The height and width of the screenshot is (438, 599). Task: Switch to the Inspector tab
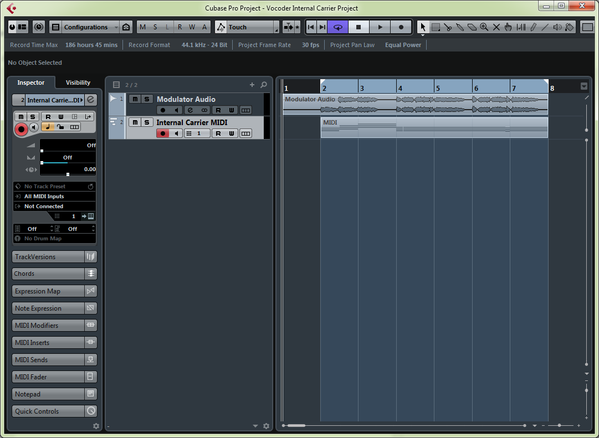coord(31,83)
